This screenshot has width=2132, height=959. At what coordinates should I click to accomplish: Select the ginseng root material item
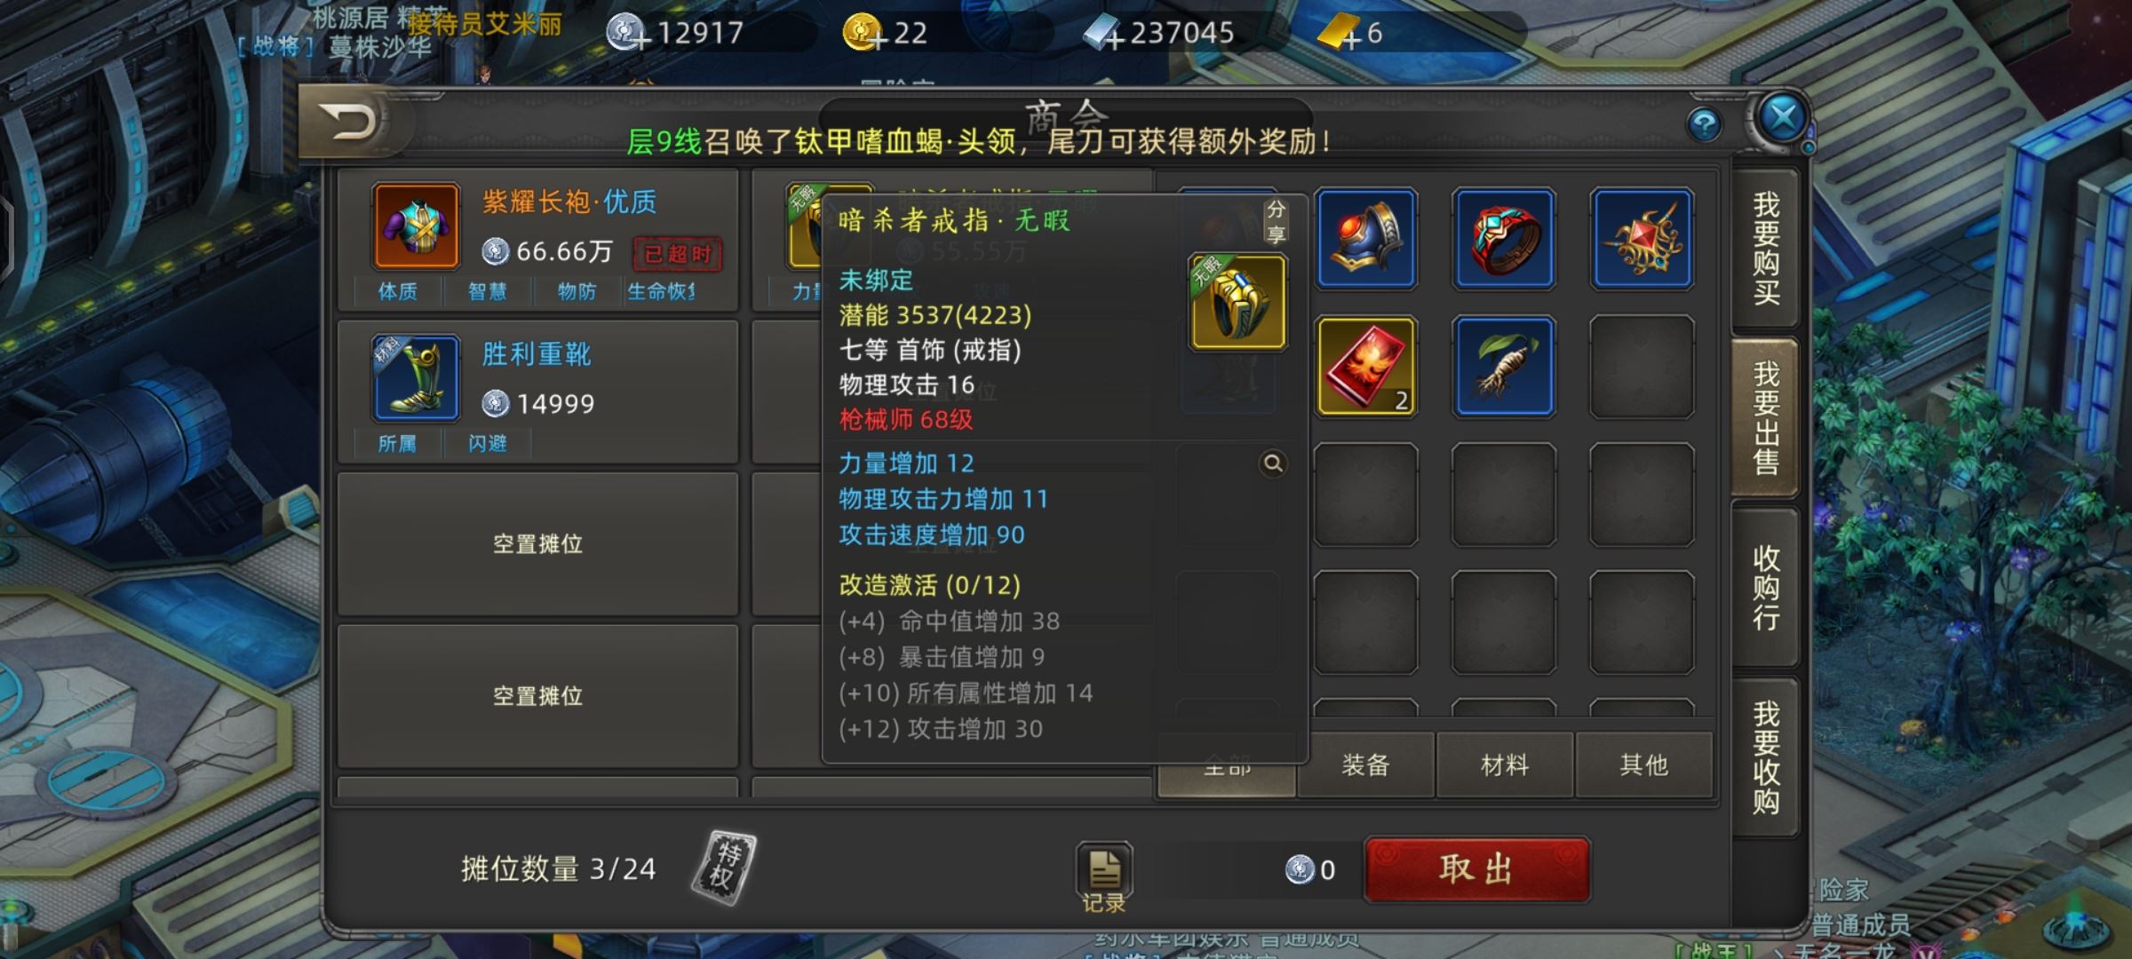1504,366
